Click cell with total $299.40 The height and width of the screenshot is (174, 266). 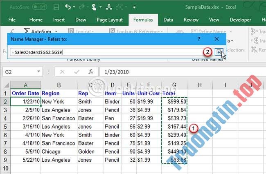pos(174,135)
